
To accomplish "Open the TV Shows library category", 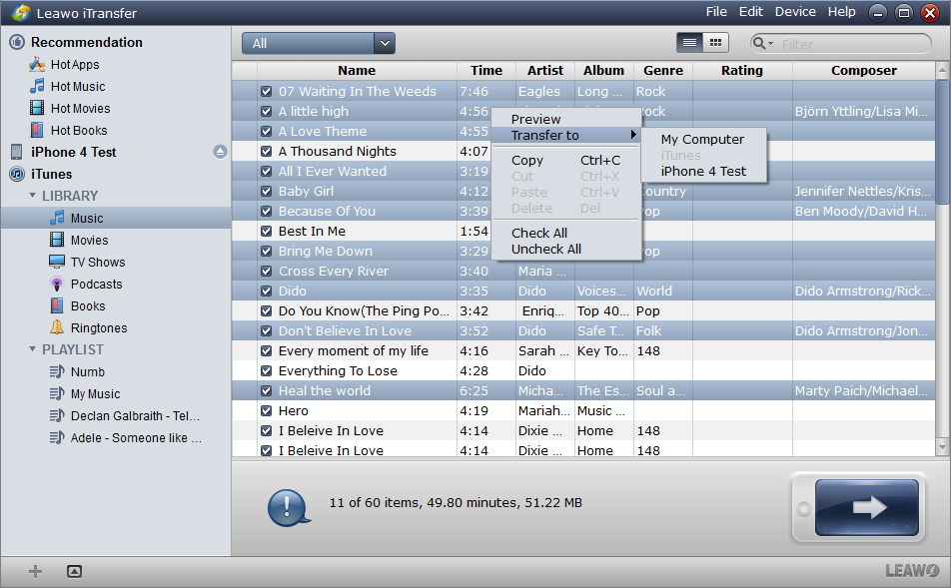I will [x=97, y=262].
